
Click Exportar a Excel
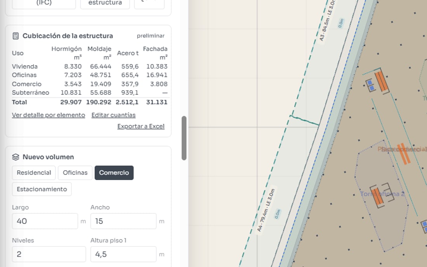141,126
